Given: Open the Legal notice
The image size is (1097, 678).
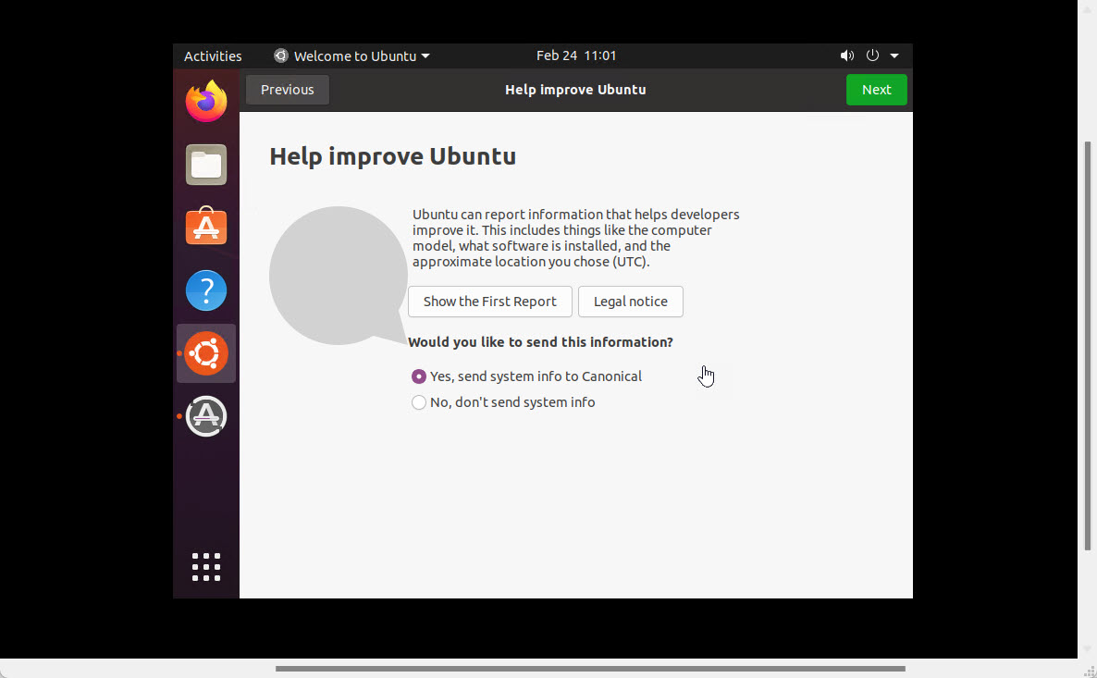Looking at the screenshot, I should click(x=630, y=302).
